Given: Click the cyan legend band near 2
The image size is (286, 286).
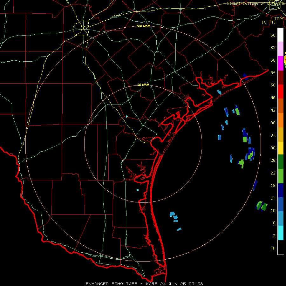Looking at the screenshot, I should [x=281, y=233].
